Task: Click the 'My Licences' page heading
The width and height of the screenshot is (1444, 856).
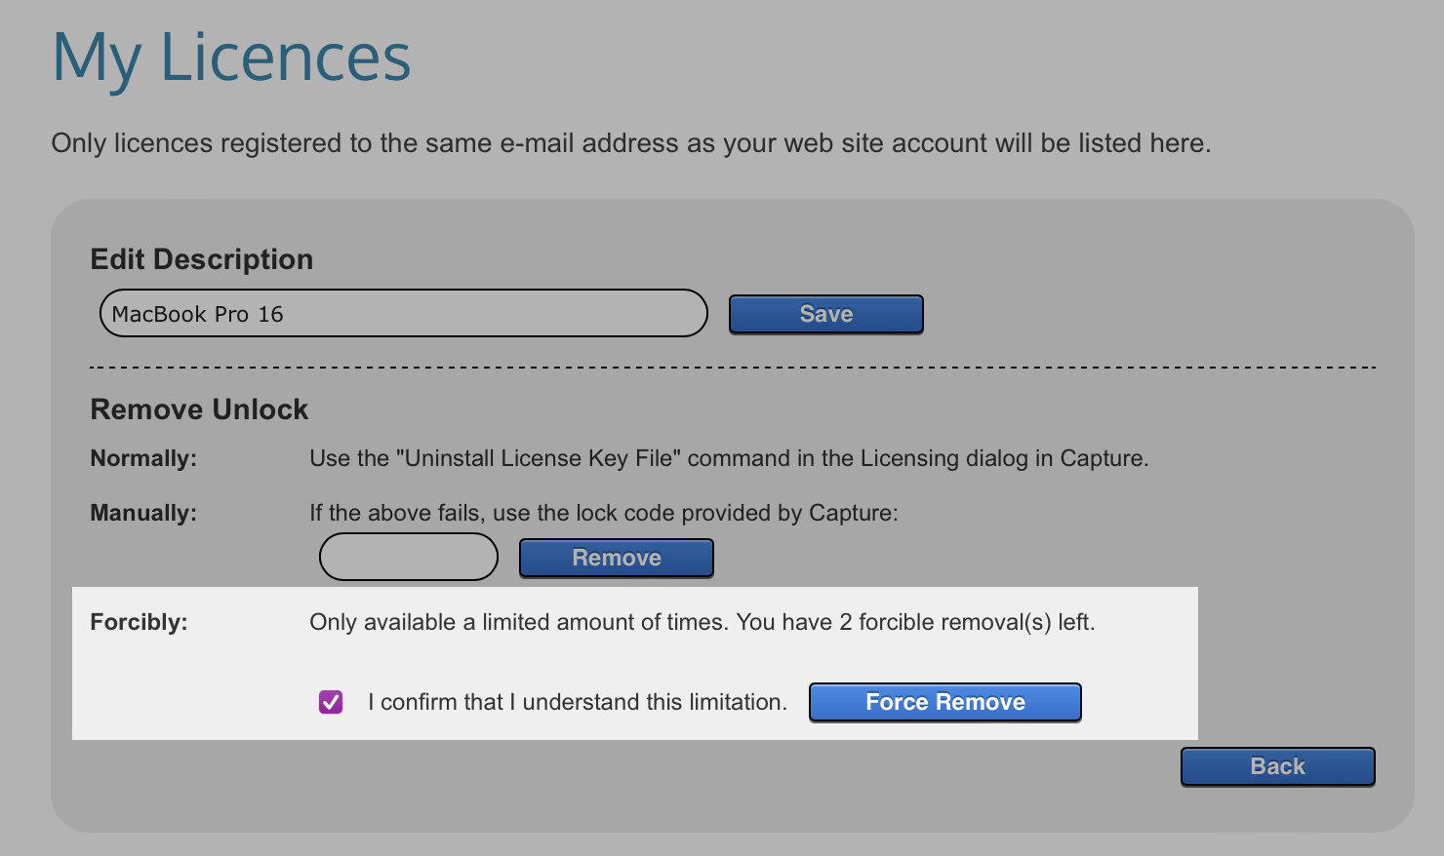Action: (231, 58)
